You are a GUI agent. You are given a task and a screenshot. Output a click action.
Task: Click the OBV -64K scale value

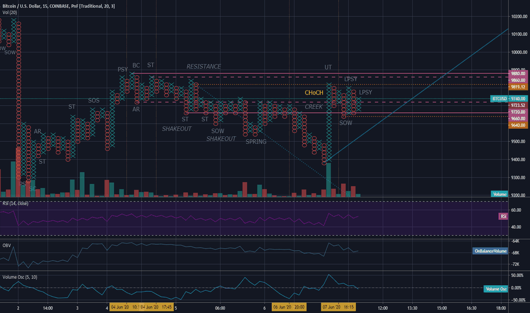[515, 241]
